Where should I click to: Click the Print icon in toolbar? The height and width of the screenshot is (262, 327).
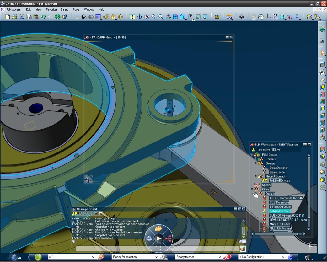pyautogui.click(x=14, y=17)
